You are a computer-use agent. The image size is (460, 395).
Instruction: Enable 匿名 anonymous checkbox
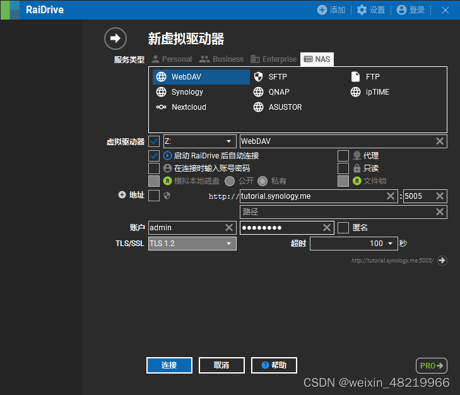(x=343, y=227)
